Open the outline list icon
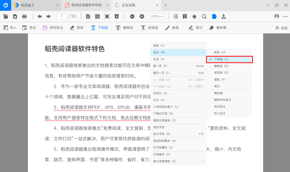Screen dimensions: 290x172 pos(175,16)
